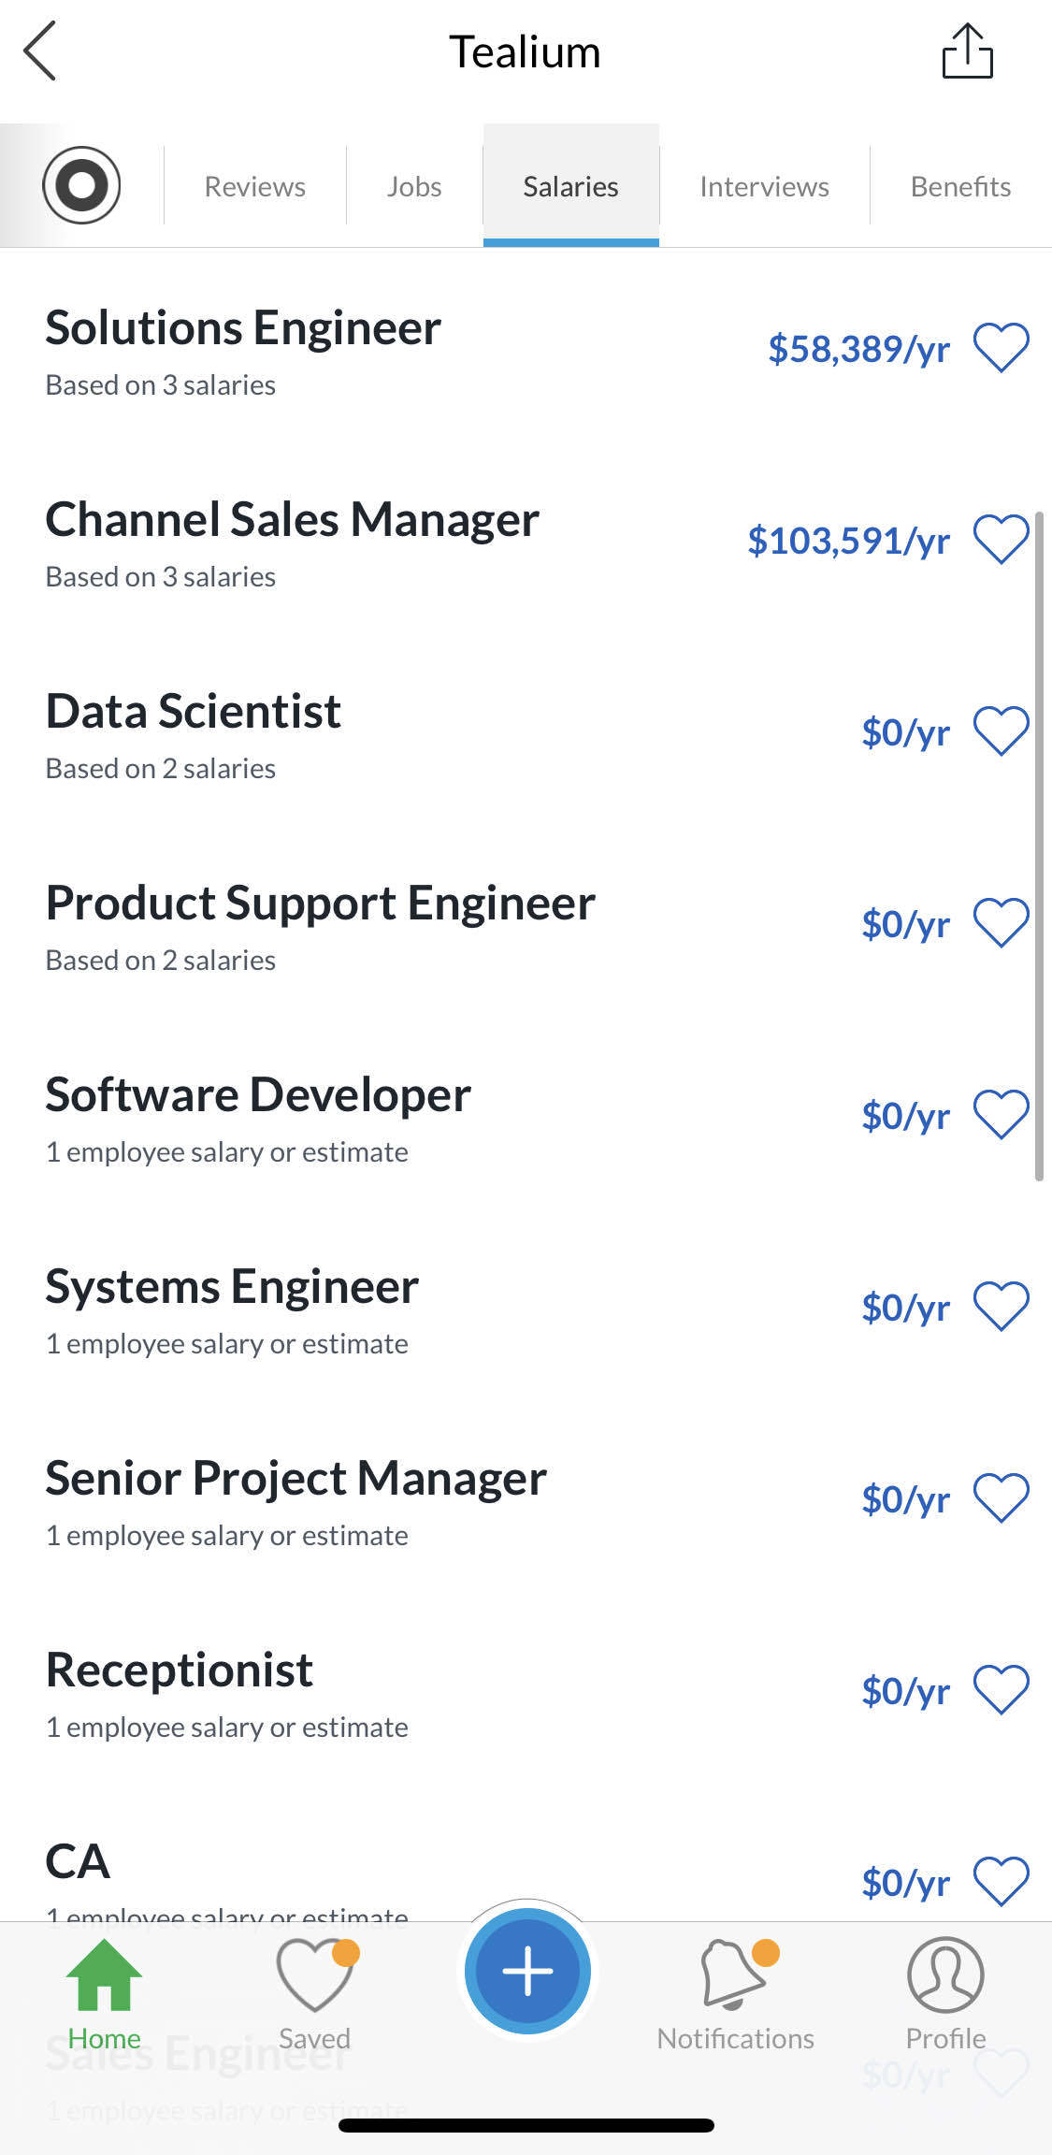Switch to the Reviews tab
The image size is (1052, 2155).
[x=255, y=186]
